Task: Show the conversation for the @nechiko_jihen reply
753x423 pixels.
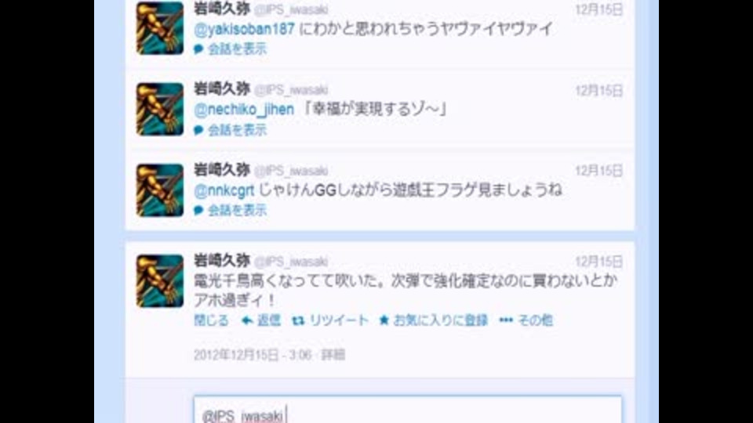Action: 230,130
